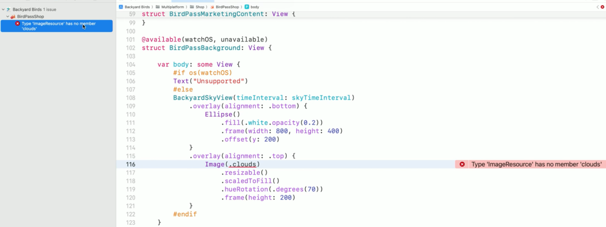Click '.frame(width: 800, height: 400)' modifier

[282, 131]
